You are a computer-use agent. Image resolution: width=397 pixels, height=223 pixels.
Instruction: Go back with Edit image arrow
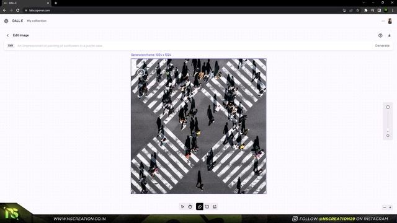[8, 35]
